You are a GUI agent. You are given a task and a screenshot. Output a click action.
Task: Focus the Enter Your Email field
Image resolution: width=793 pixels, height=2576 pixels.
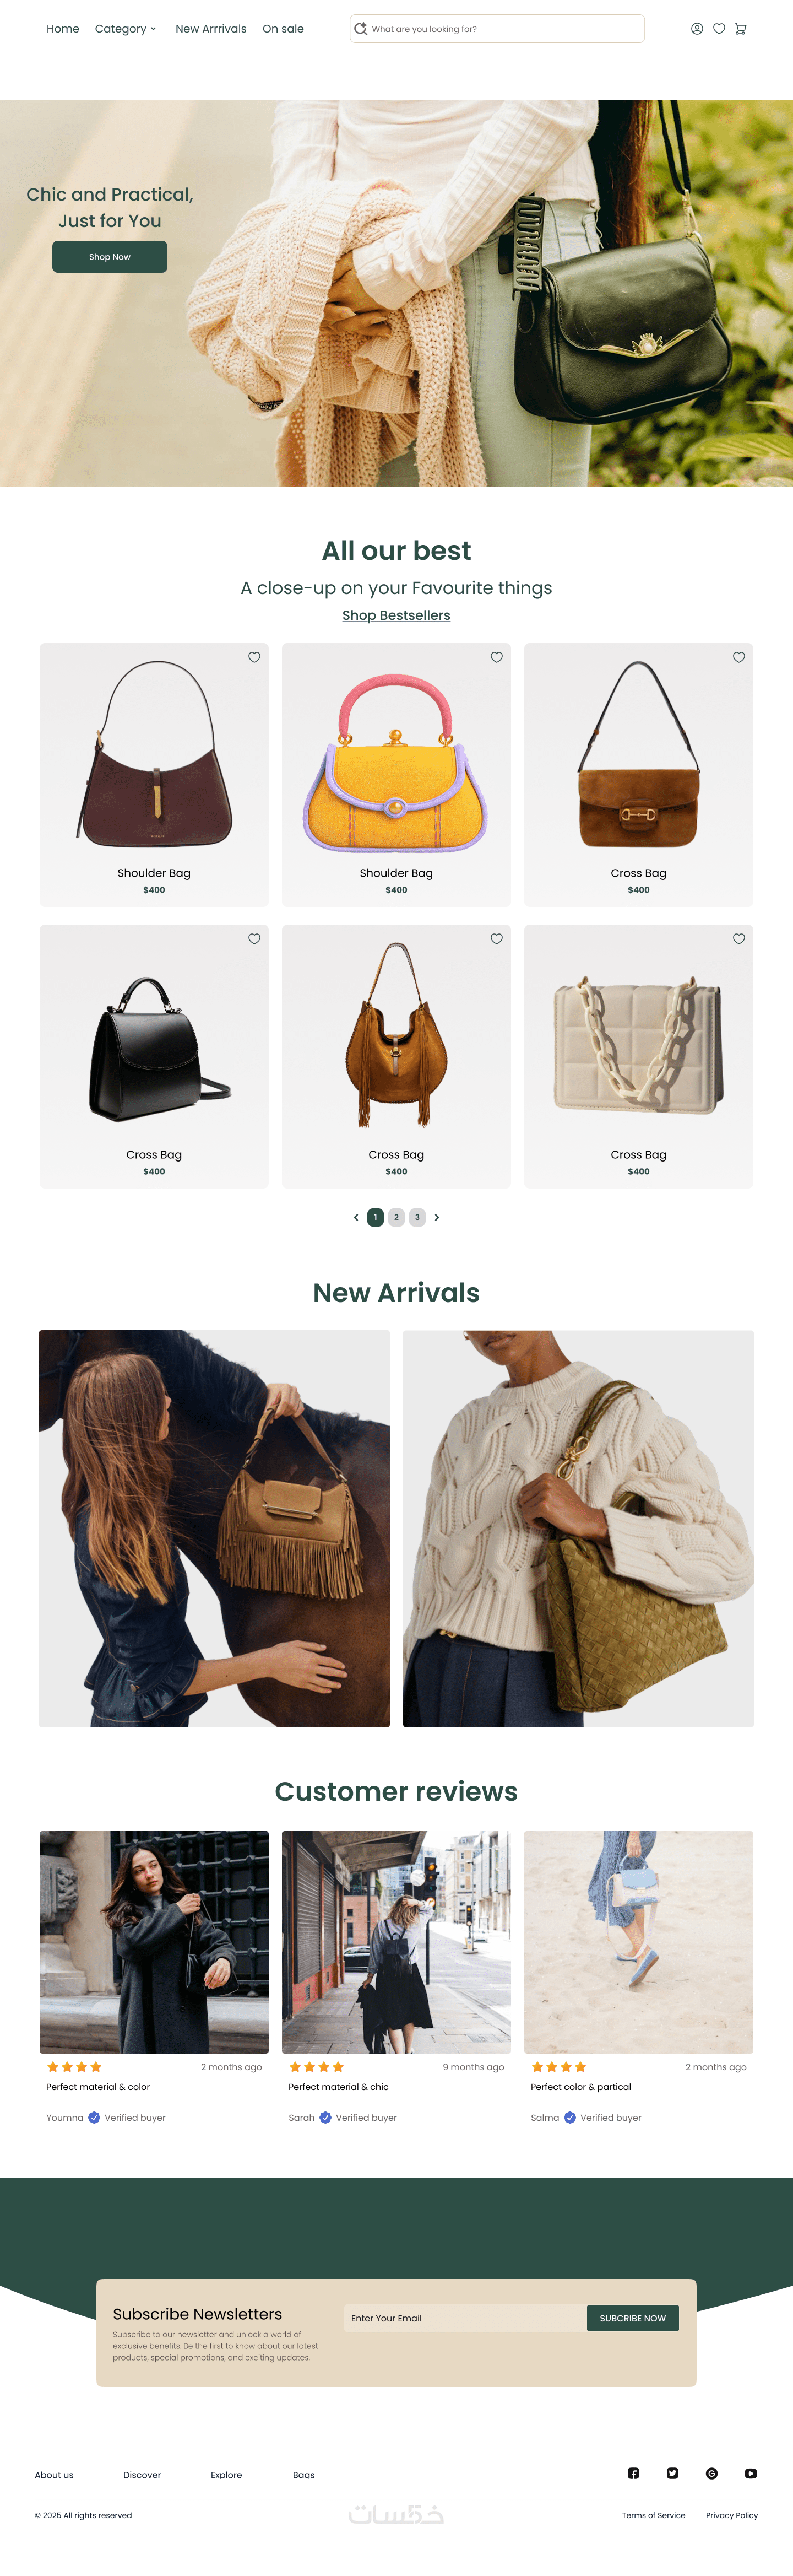click(x=465, y=2318)
